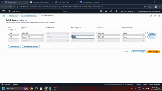162x91 pixels.
Task: Open the help question mark icon
Action: 111,11
